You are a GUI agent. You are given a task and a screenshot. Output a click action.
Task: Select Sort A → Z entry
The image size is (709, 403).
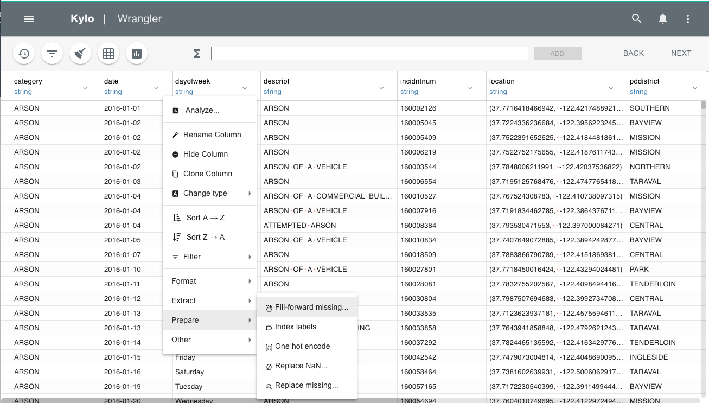pyautogui.click(x=209, y=218)
